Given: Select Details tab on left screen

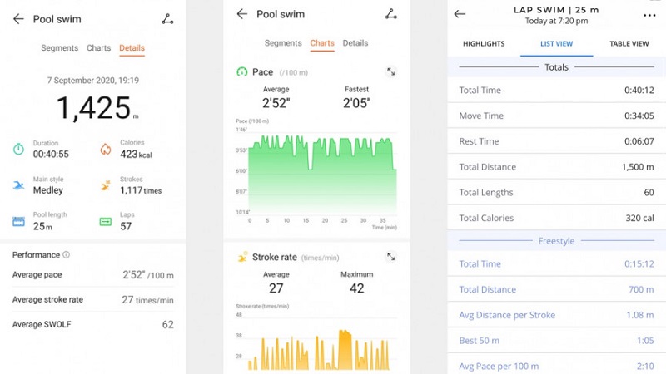Looking at the screenshot, I should click(x=132, y=48).
